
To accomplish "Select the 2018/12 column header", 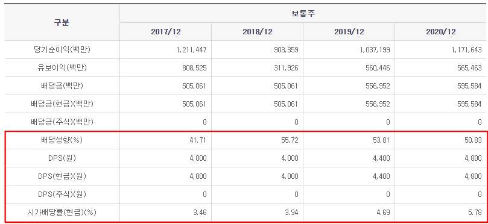I will pos(258,32).
